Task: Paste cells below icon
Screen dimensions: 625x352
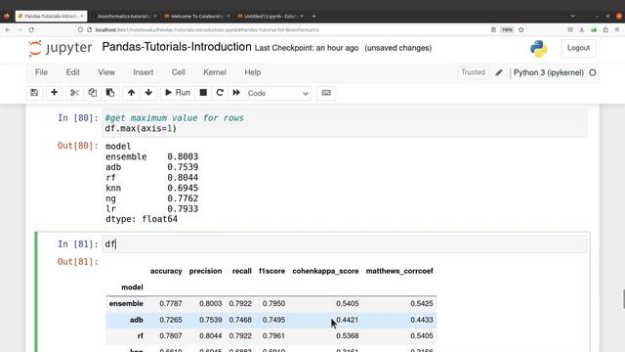Action: (x=110, y=93)
